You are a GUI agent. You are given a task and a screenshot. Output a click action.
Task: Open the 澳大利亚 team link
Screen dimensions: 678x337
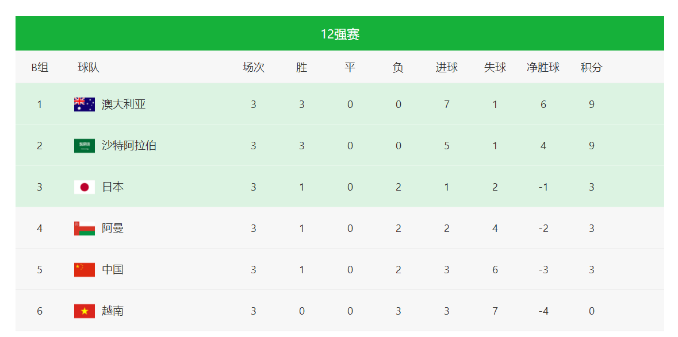click(x=124, y=104)
